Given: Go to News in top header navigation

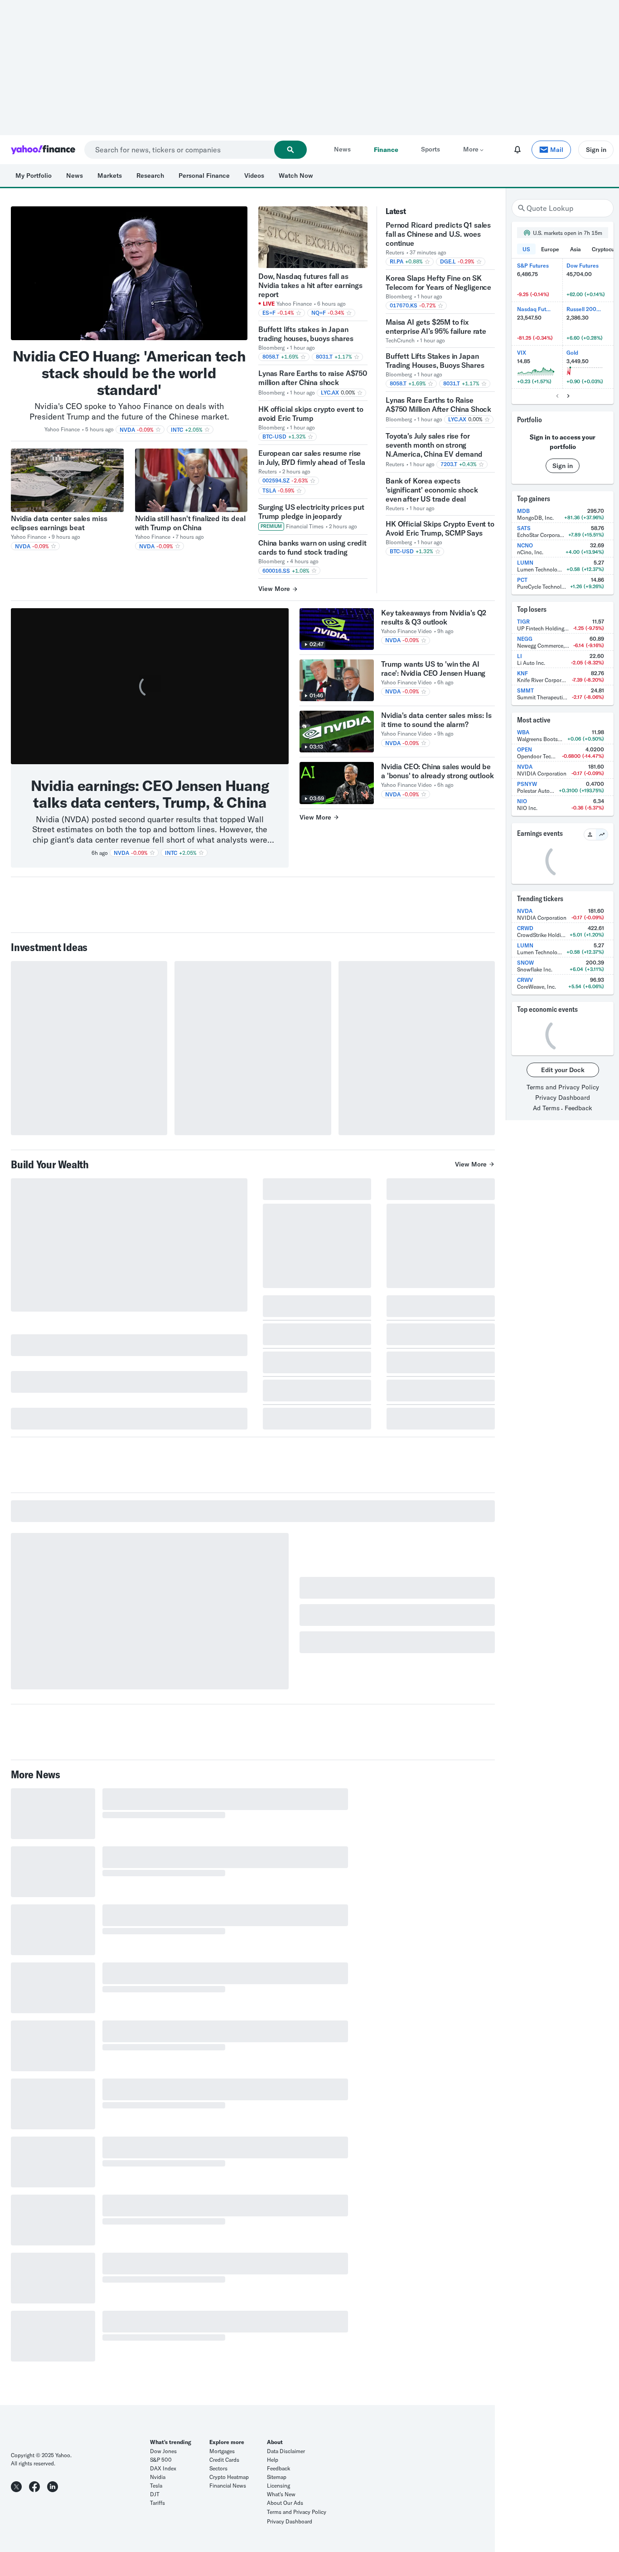Looking at the screenshot, I should (x=342, y=150).
